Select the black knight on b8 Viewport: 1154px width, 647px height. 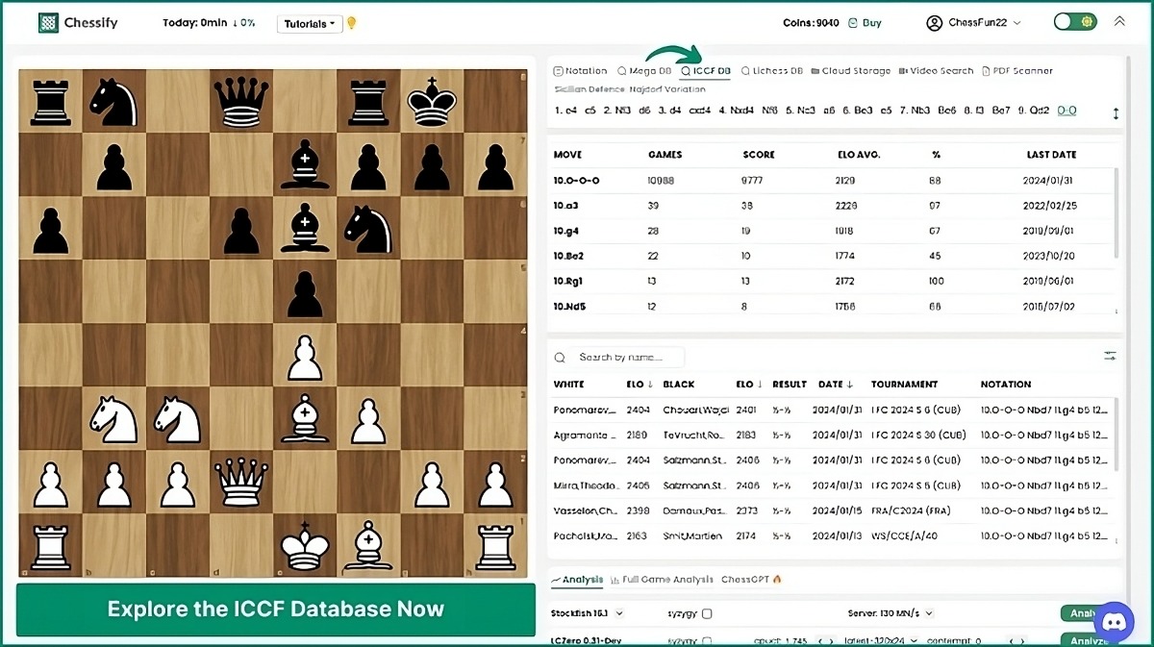click(x=114, y=100)
